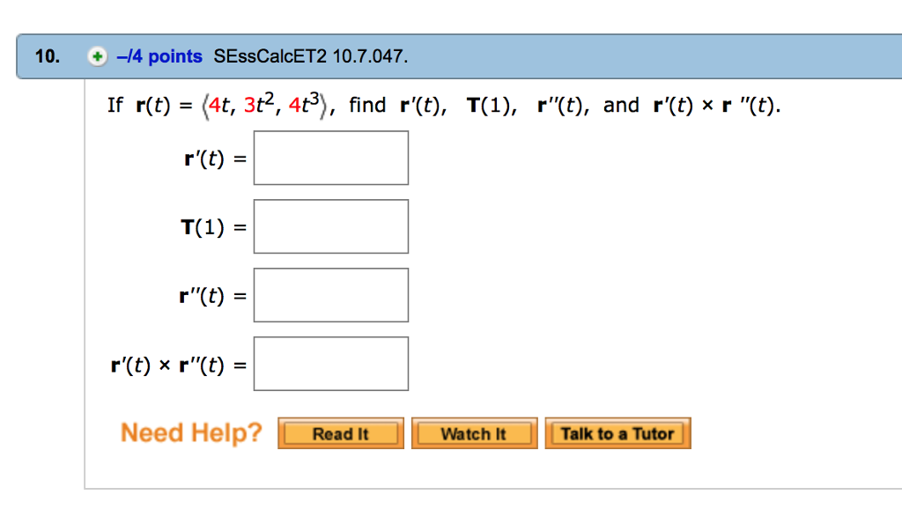This screenshot has height=517, width=902.
Task: Select the r''(t) answer box
Action: [x=330, y=295]
